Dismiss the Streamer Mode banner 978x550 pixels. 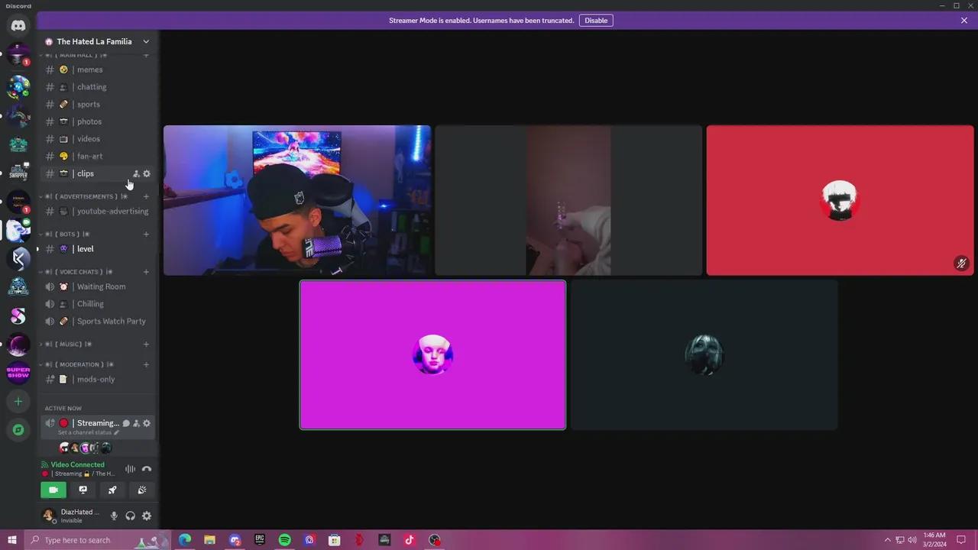pos(964,21)
